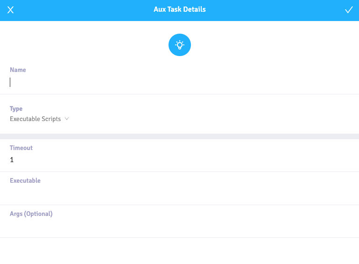
Task: Click the Aux Task Details header title
Action: (180, 9)
